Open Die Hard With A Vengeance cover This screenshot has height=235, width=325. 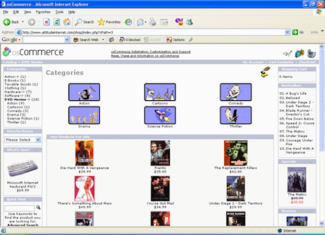(84, 153)
